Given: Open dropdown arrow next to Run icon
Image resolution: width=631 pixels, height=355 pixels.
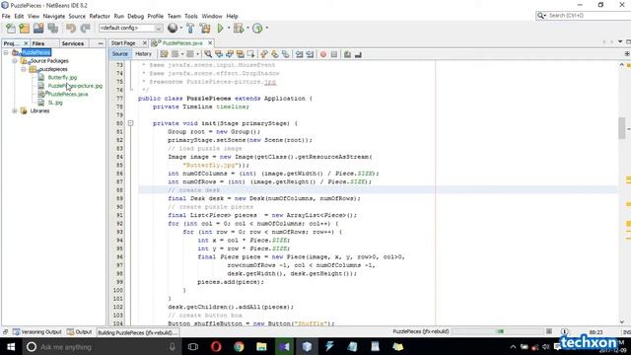Looking at the screenshot, I should (228, 28).
